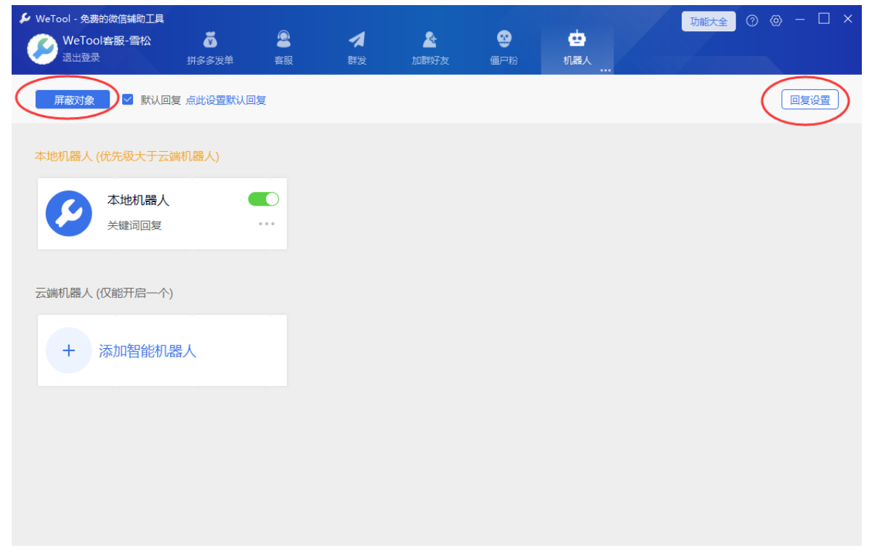
Task: Open the 拼多多发单 tab
Action: [210, 48]
